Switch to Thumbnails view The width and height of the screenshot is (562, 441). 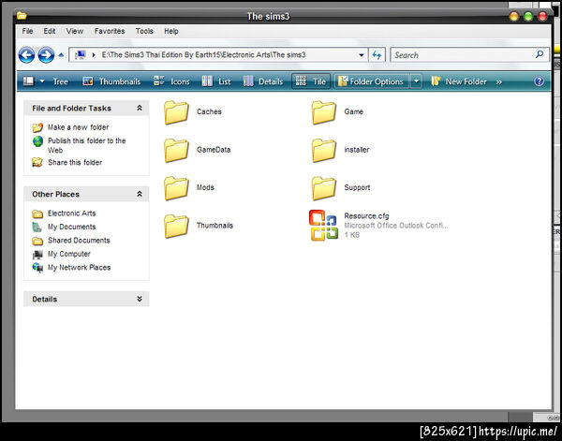pyautogui.click(x=111, y=81)
